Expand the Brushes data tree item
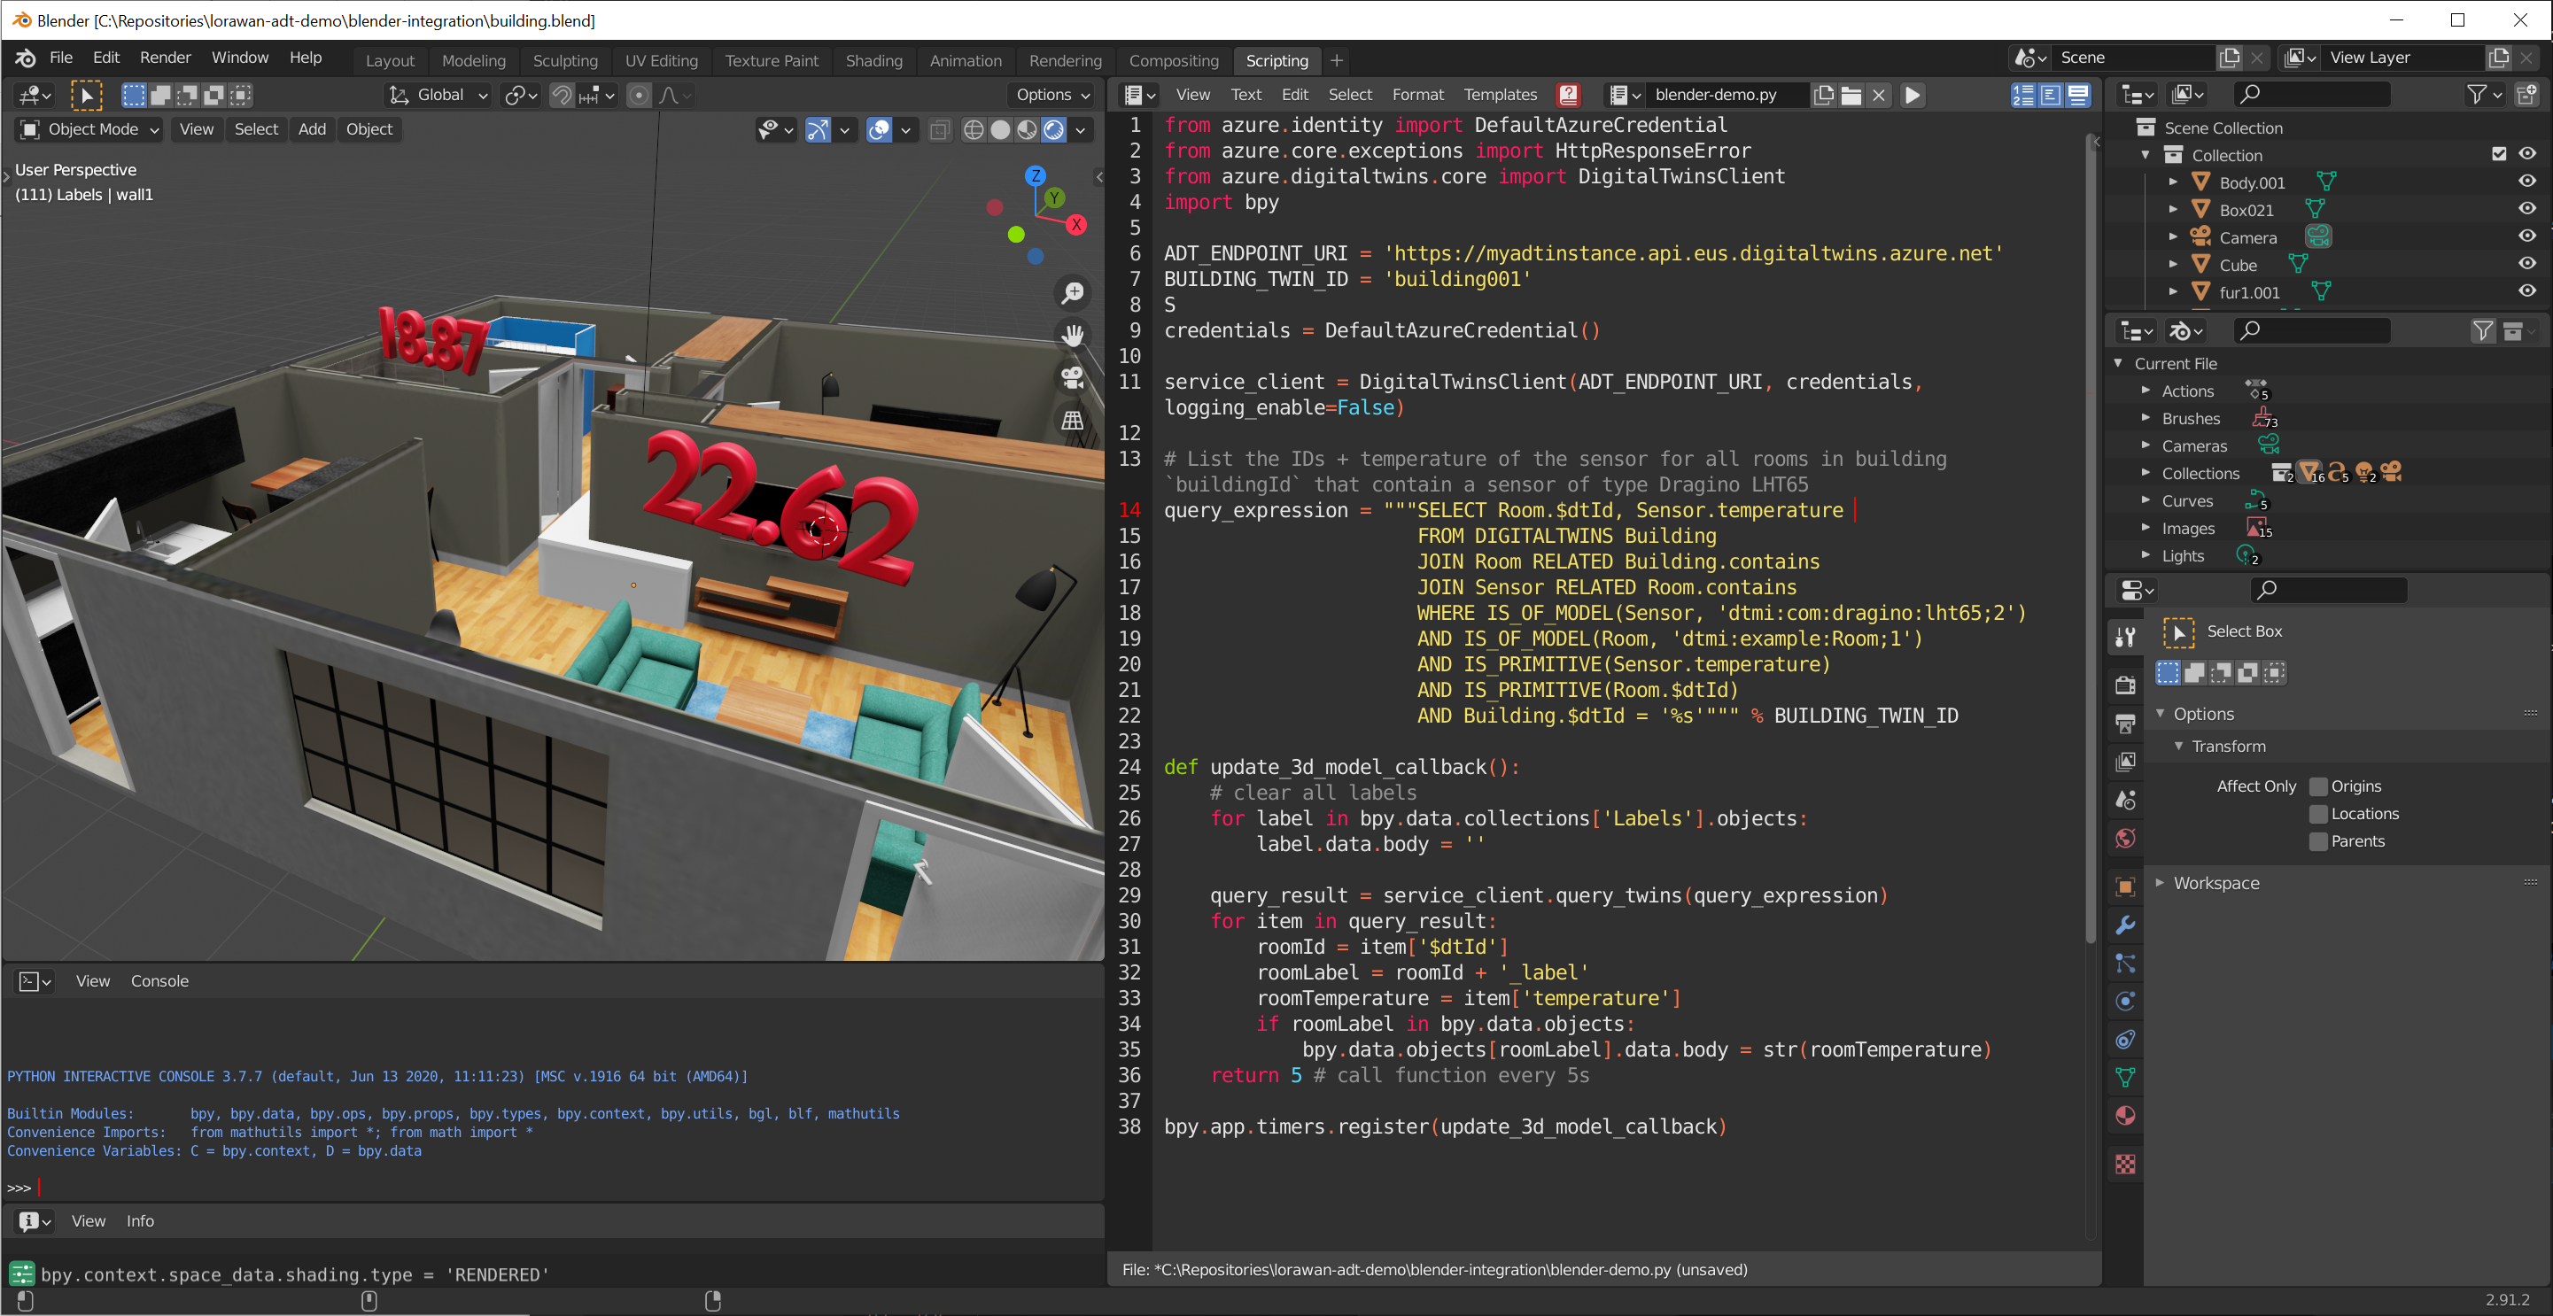This screenshot has width=2553, height=1316. tap(2146, 418)
